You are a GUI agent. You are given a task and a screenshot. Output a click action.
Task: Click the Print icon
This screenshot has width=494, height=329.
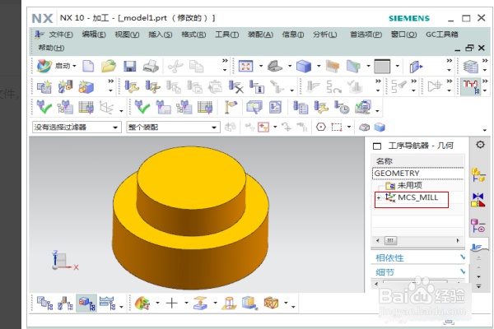(x=151, y=67)
